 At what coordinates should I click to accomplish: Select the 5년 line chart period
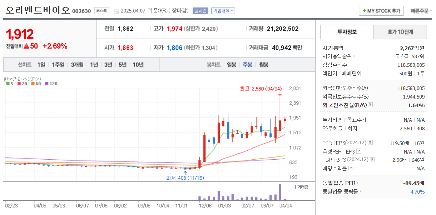pyautogui.click(x=123, y=65)
